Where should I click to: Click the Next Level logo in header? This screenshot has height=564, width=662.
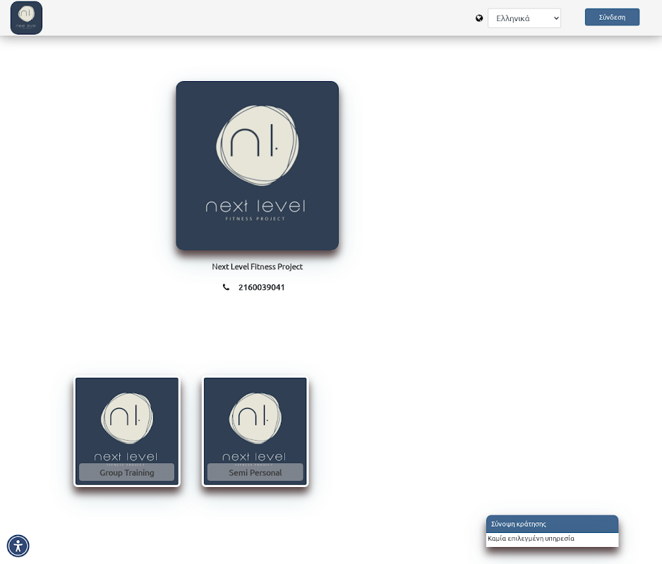(26, 18)
